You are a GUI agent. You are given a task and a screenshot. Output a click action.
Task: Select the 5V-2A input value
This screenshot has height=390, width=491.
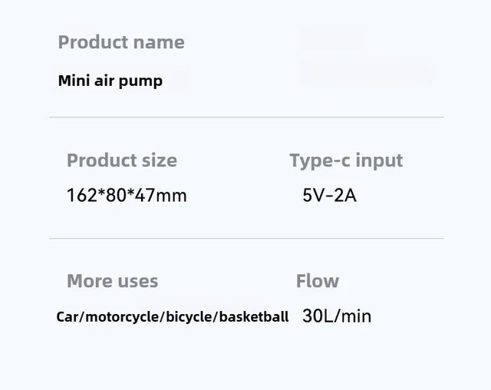(330, 195)
